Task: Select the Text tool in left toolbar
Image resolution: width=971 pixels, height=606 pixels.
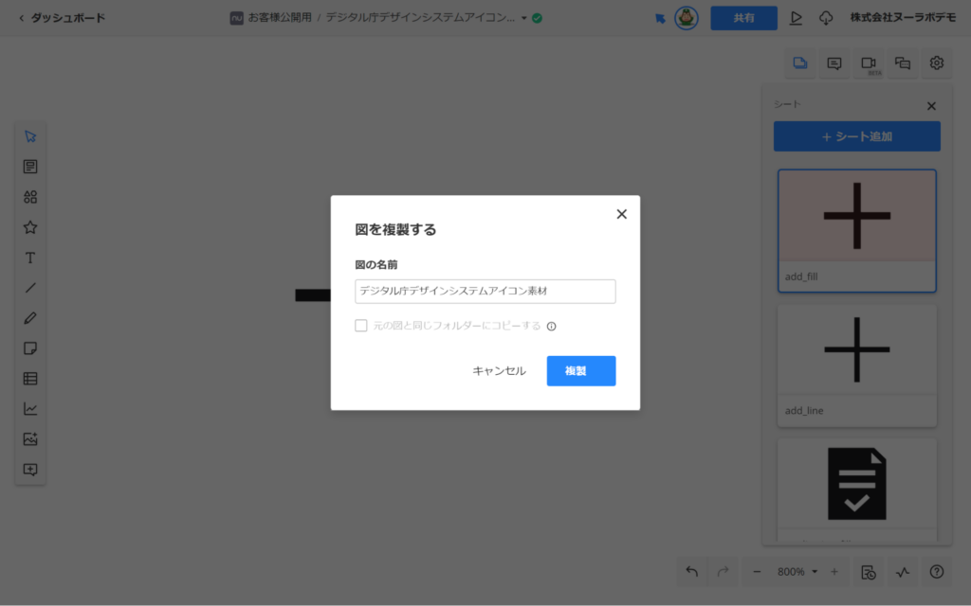Action: tap(30, 258)
